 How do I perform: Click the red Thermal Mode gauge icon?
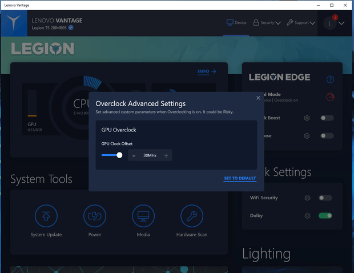coord(330,97)
